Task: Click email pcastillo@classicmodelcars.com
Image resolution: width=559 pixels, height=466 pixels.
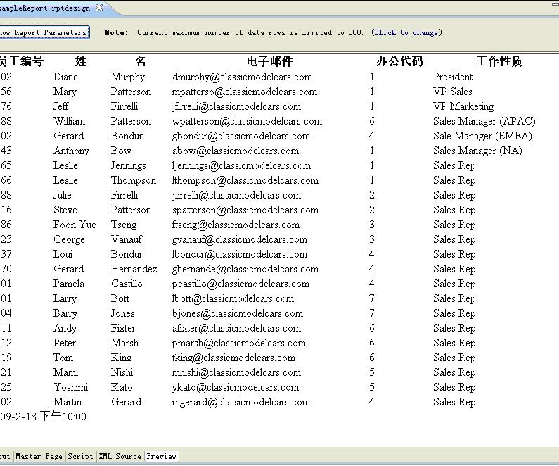Action: pyautogui.click(x=240, y=284)
